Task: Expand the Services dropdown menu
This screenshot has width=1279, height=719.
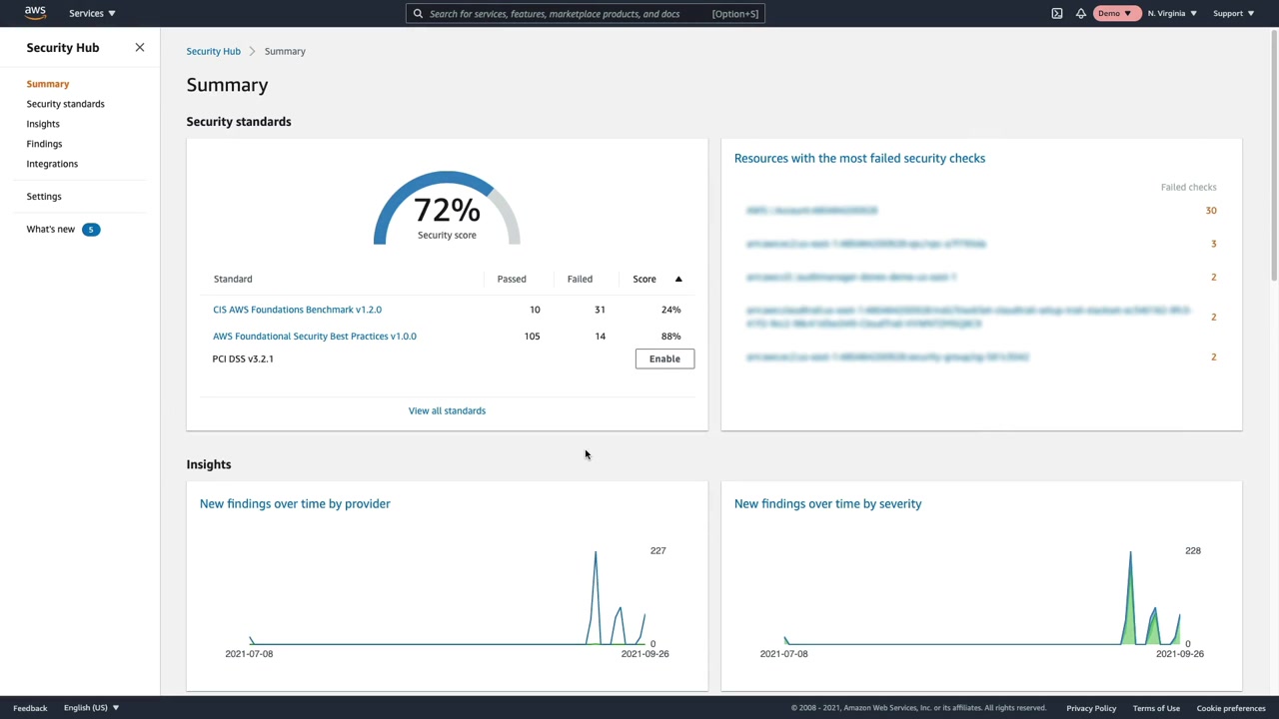Action: coord(92,13)
